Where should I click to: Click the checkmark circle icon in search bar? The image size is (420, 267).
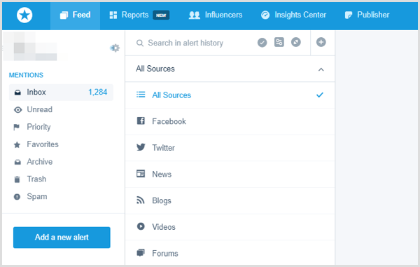tap(262, 42)
